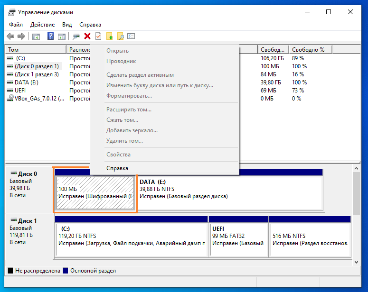368x292 pixels.
Task: Click Добавить зеркало... in context menu
Action: point(164,130)
